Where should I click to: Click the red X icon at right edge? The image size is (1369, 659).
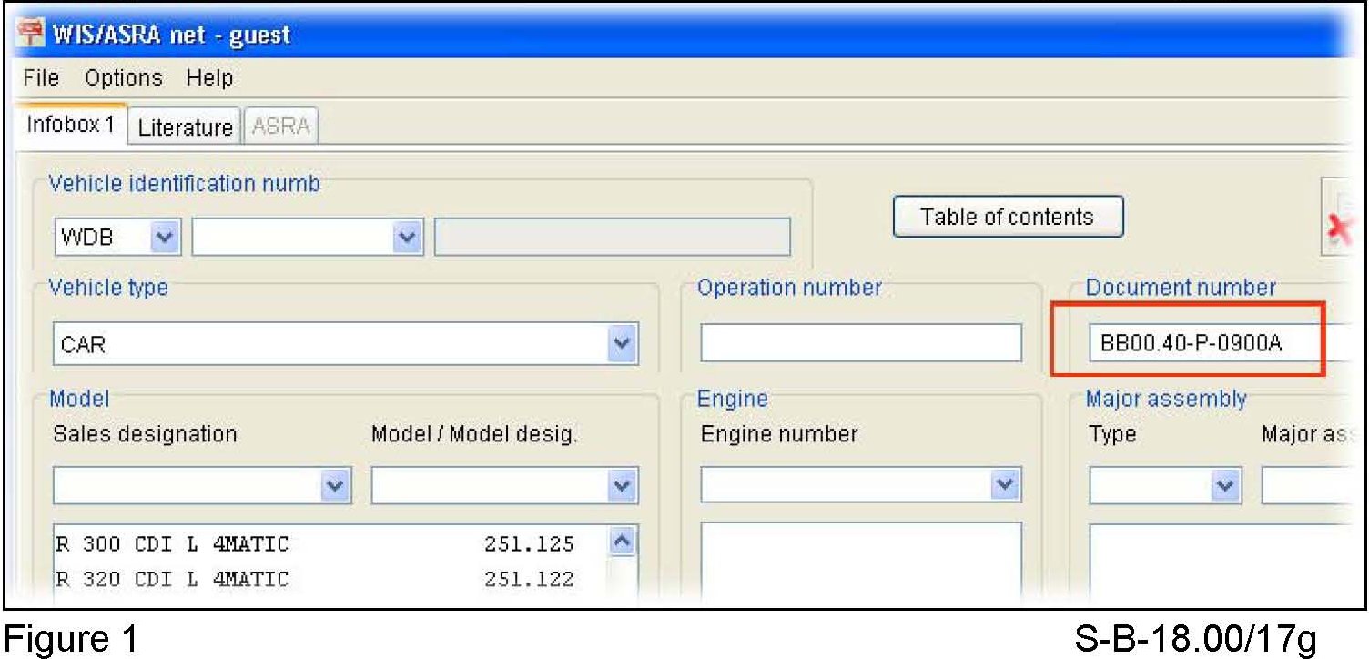pos(1338,228)
